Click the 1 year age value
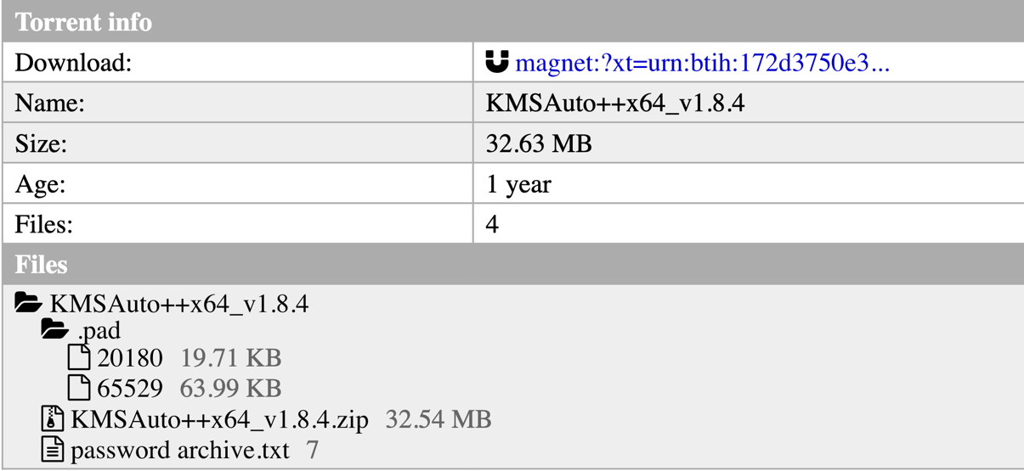This screenshot has width=1024, height=471. 519,184
